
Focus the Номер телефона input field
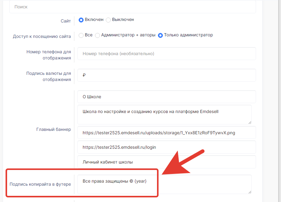167,54
